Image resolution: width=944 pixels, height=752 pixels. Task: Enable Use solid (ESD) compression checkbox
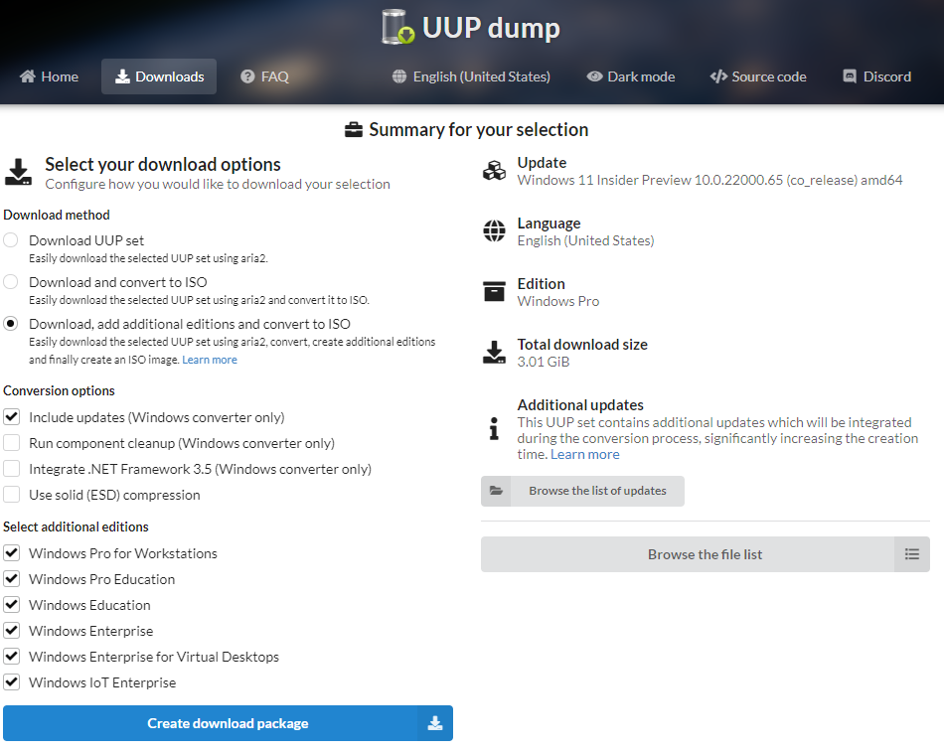click(12, 495)
